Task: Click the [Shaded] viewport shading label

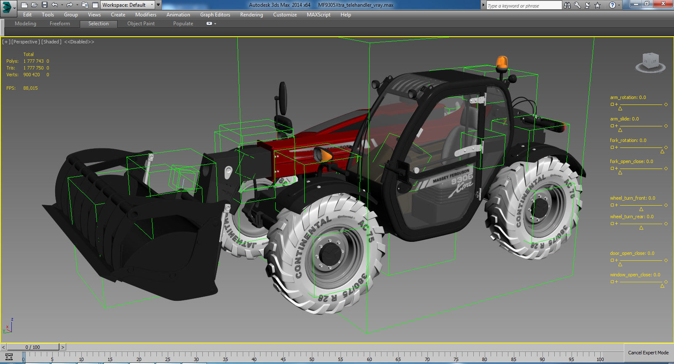Action: click(x=51, y=42)
